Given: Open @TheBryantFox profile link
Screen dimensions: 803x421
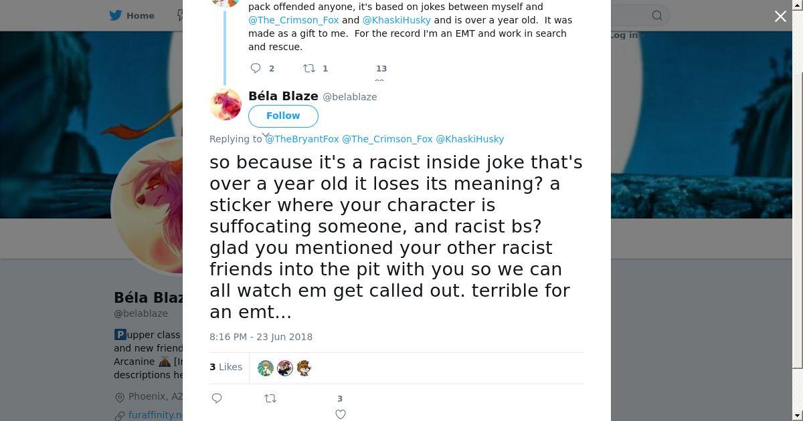Looking at the screenshot, I should click(x=302, y=139).
